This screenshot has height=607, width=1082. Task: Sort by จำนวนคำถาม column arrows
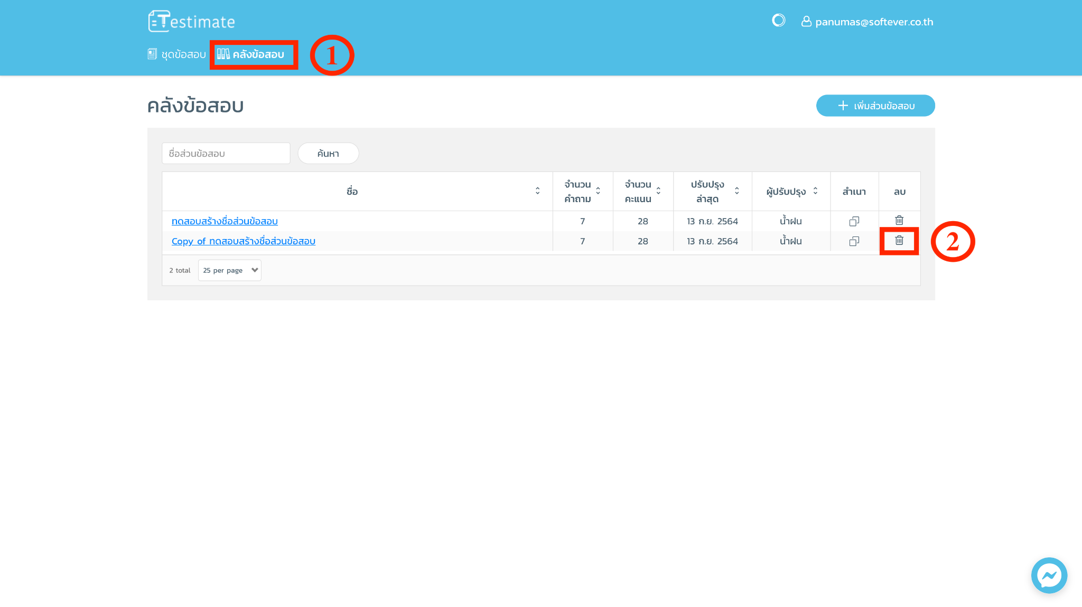[598, 191]
